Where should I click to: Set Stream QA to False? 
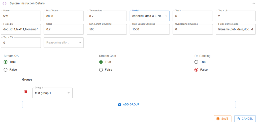6,70
